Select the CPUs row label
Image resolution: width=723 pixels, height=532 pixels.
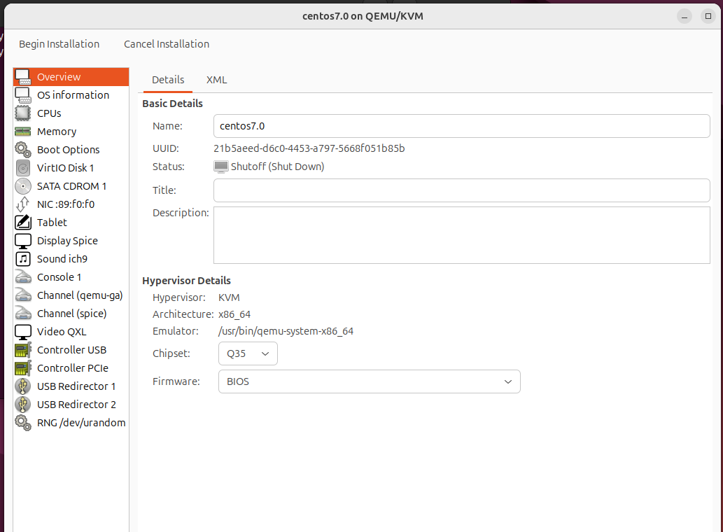(49, 113)
